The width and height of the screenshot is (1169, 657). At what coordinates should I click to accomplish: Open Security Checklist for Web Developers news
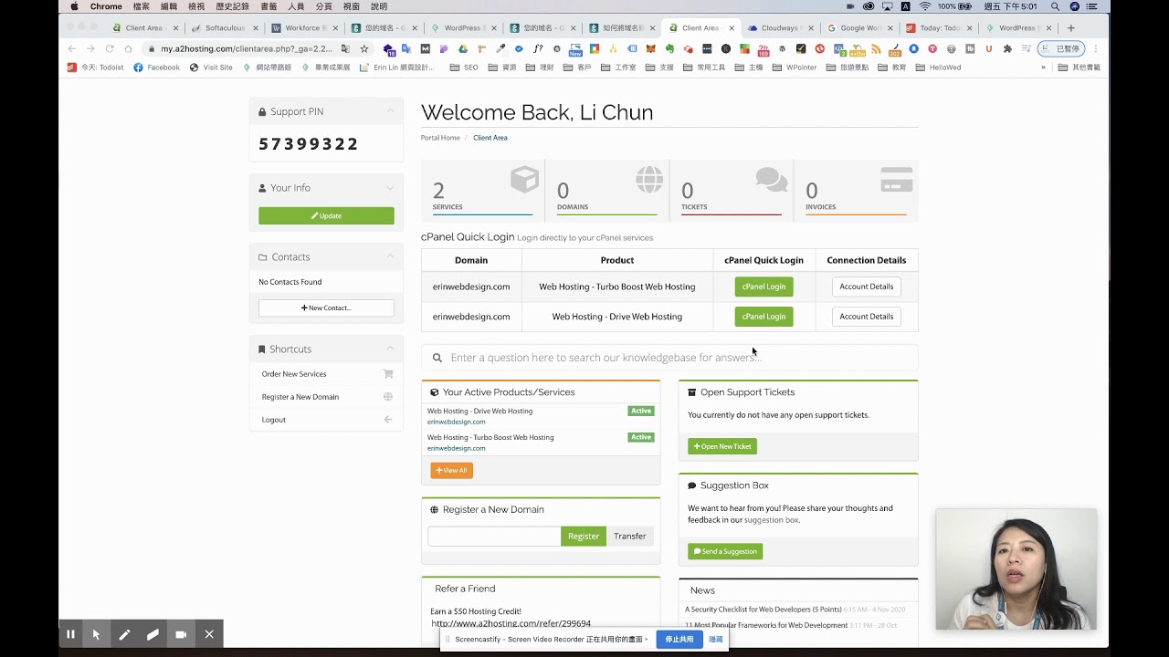coord(763,610)
